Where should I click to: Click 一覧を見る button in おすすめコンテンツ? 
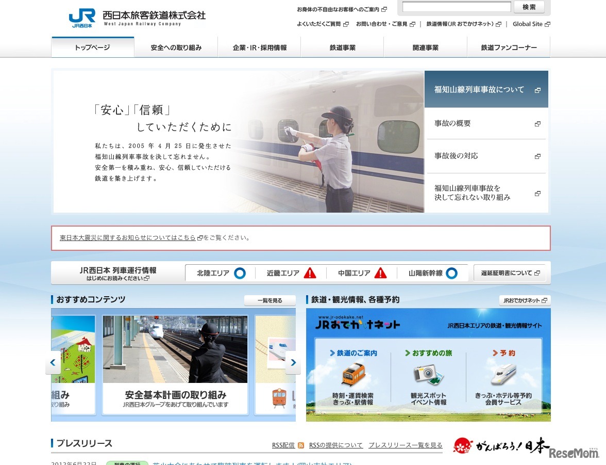pos(270,300)
